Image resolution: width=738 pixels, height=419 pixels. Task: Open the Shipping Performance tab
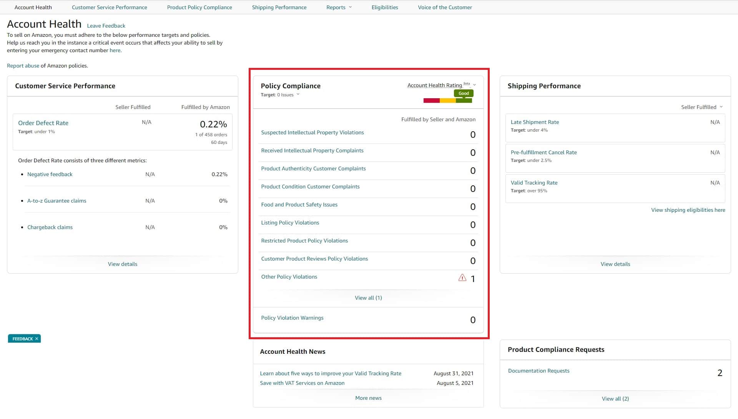[279, 7]
